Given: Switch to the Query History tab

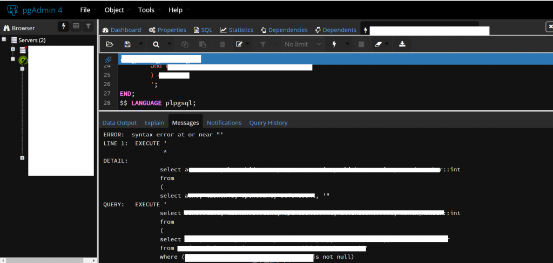Looking at the screenshot, I should pos(268,123).
